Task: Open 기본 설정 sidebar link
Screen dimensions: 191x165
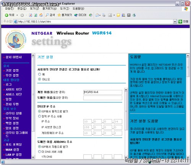Action: pyautogui.click(x=12, y=70)
